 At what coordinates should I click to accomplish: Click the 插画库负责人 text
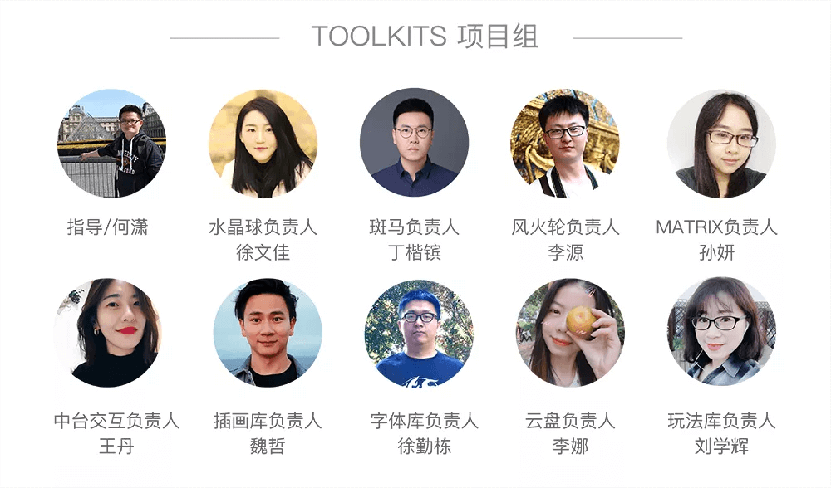tap(268, 421)
